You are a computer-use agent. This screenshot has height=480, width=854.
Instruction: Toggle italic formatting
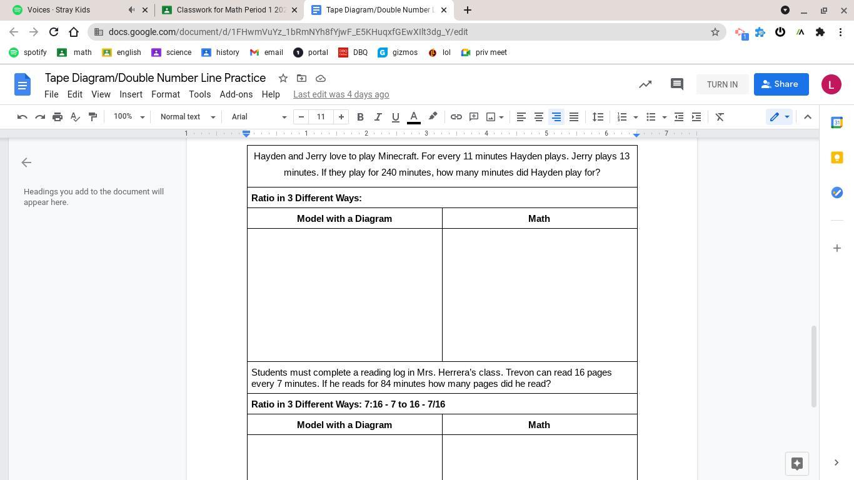[x=378, y=117]
